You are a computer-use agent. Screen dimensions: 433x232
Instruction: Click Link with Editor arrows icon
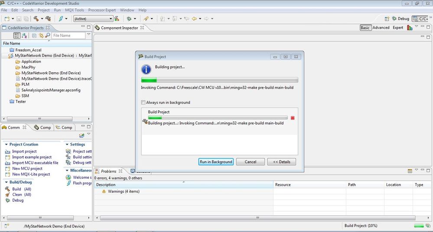coord(41,35)
